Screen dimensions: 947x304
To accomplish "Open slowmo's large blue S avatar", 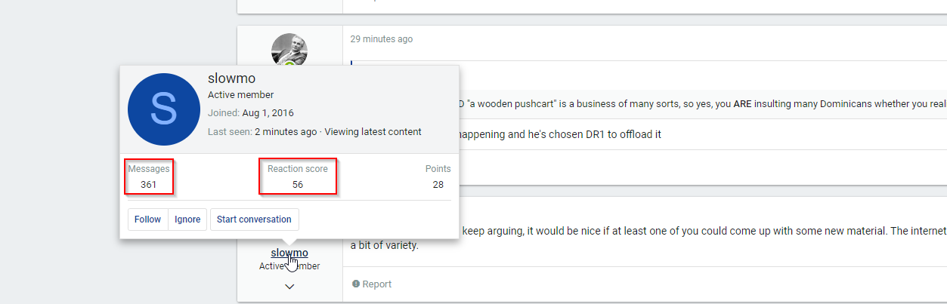I will point(164,109).
